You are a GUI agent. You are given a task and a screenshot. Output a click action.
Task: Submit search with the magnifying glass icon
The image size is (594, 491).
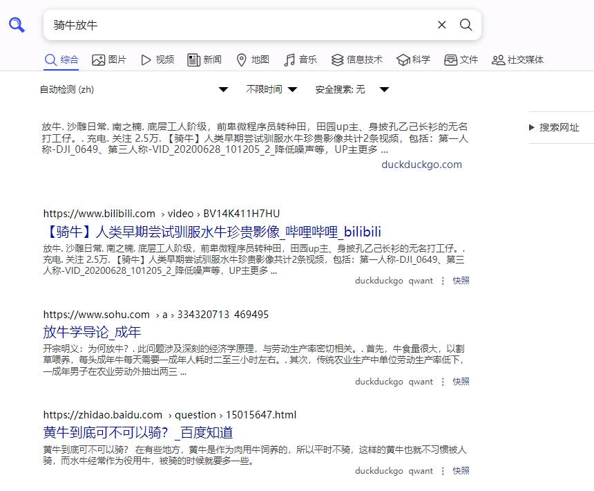click(x=466, y=25)
